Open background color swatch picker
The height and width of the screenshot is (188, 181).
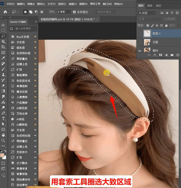click(x=5, y=158)
